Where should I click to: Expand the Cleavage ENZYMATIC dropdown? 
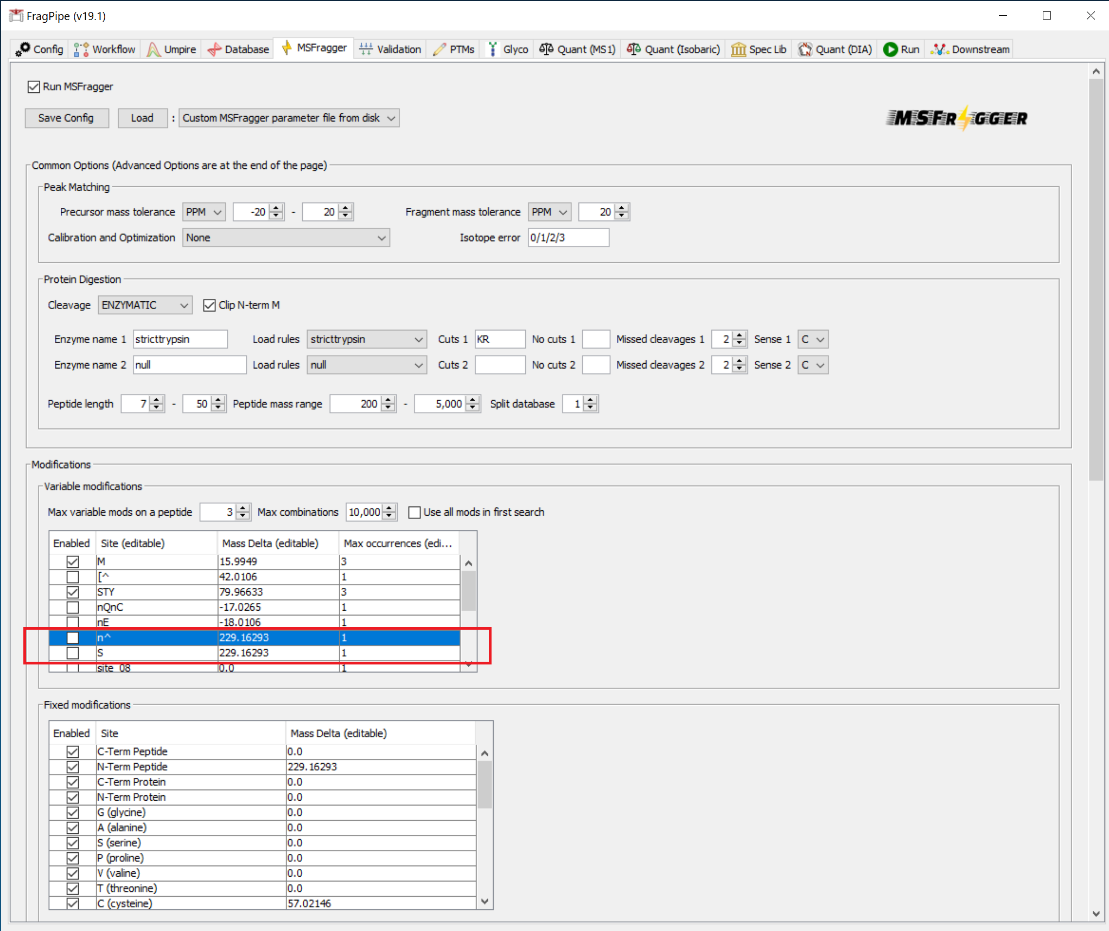(145, 305)
